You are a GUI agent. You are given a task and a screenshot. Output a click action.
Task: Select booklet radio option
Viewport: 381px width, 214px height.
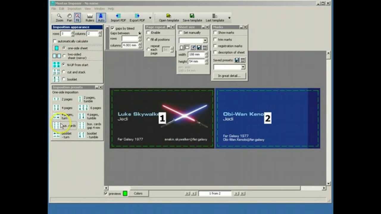64,79
